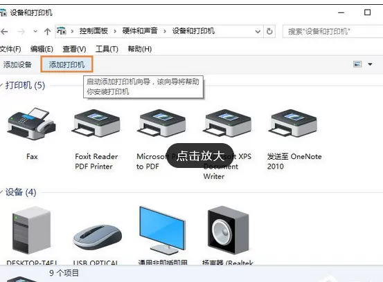Expand the address bar history dropdown
Viewport: 383px width, 282px height.
coord(258,31)
